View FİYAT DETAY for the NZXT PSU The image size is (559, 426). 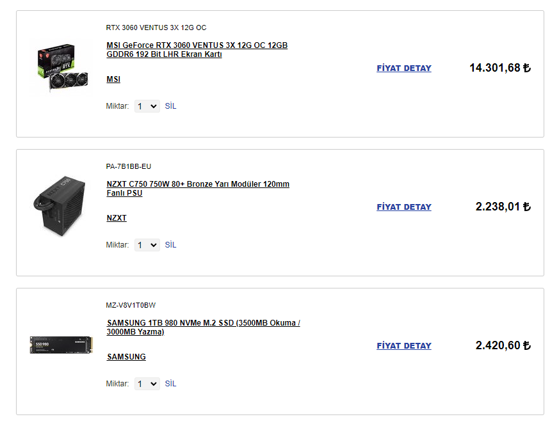pyautogui.click(x=404, y=207)
